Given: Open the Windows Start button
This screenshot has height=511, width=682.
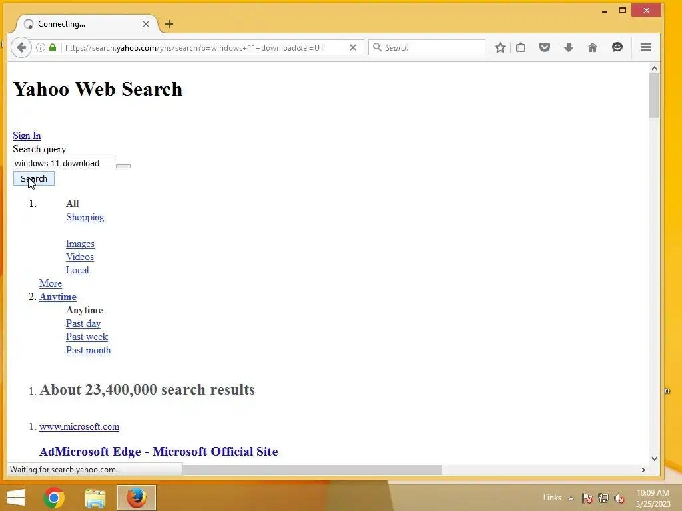Looking at the screenshot, I should (16, 498).
